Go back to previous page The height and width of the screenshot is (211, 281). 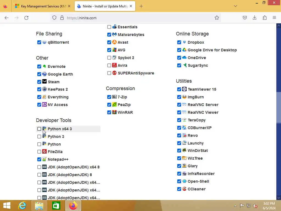[7, 18]
